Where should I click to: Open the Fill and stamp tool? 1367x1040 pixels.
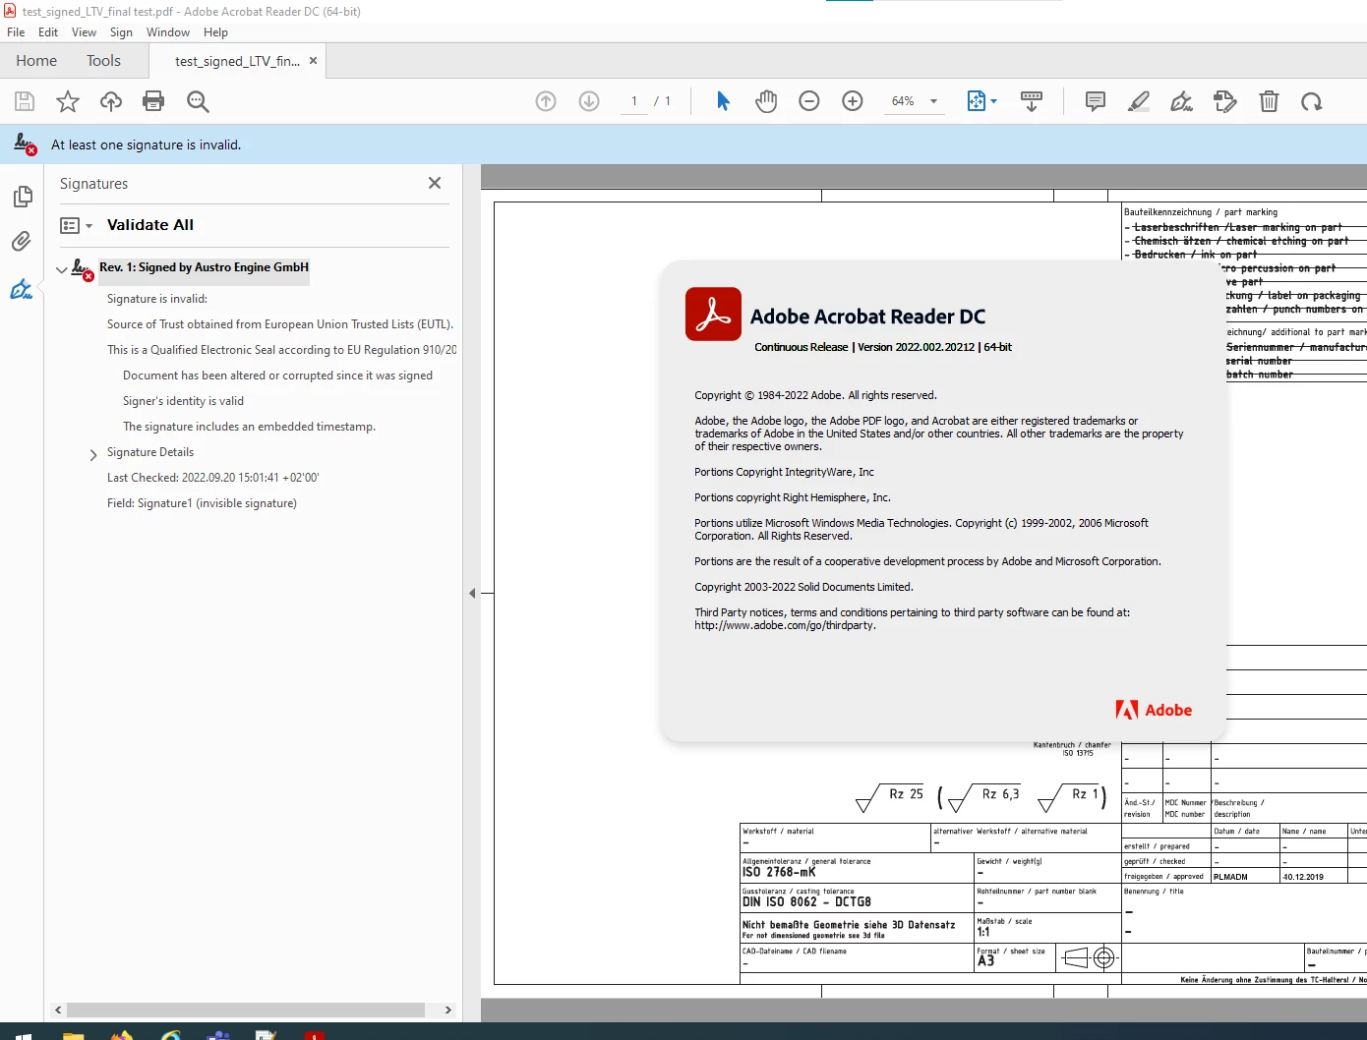click(x=1224, y=101)
